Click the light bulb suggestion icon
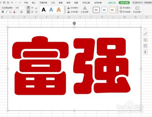The height and width of the screenshot is (117, 152). [x=145, y=52]
